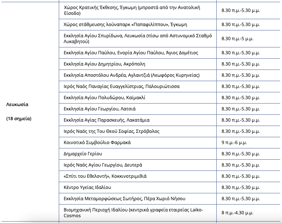Select 'Κέντρο Υγείας Ιδαλίου' cell
The height and width of the screenshot is (223, 282).
point(138,187)
